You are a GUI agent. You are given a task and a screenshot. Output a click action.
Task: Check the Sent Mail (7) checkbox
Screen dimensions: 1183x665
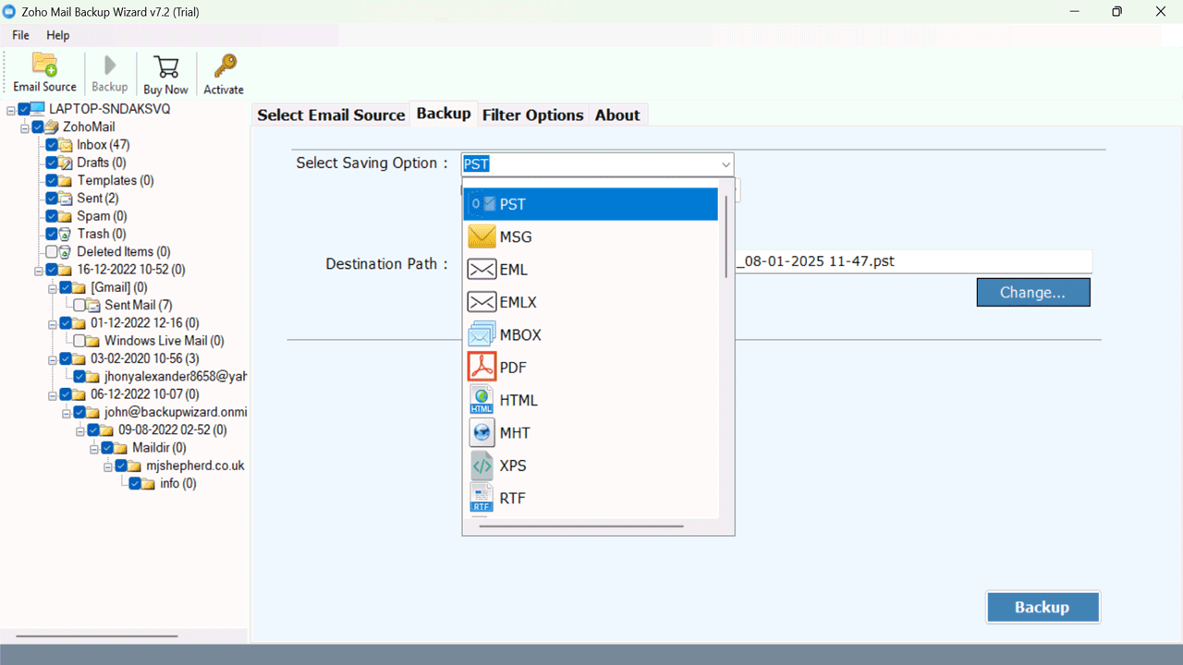click(79, 305)
